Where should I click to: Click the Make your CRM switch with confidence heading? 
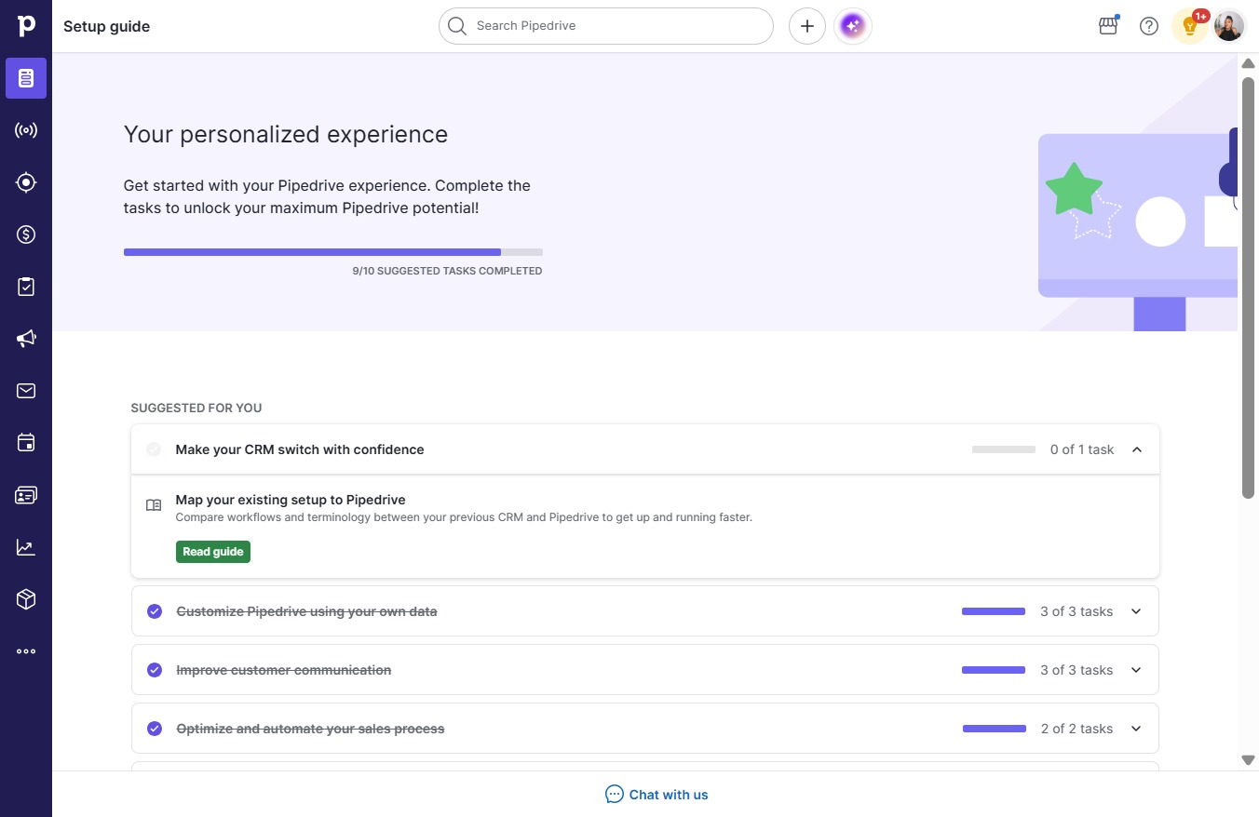[x=300, y=449]
